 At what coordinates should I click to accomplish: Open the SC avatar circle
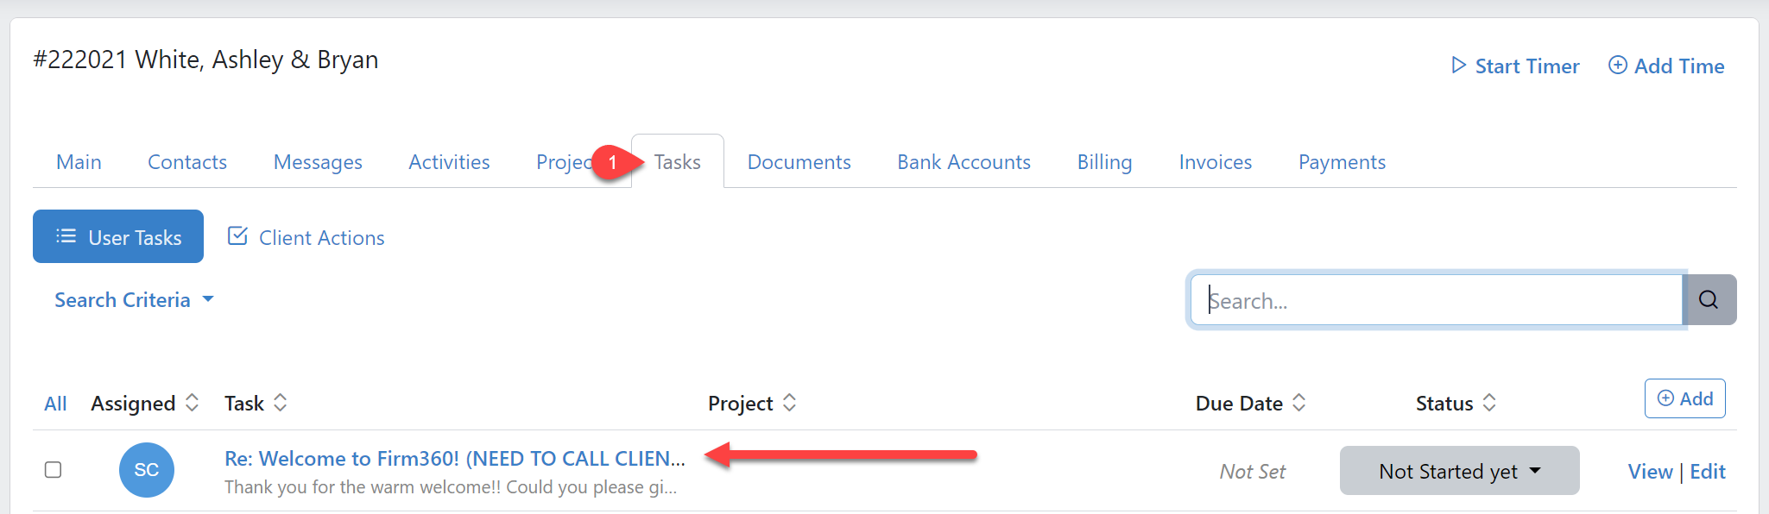point(146,470)
